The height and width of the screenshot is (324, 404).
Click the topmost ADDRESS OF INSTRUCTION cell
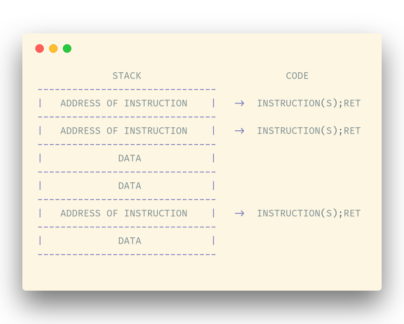124,103
